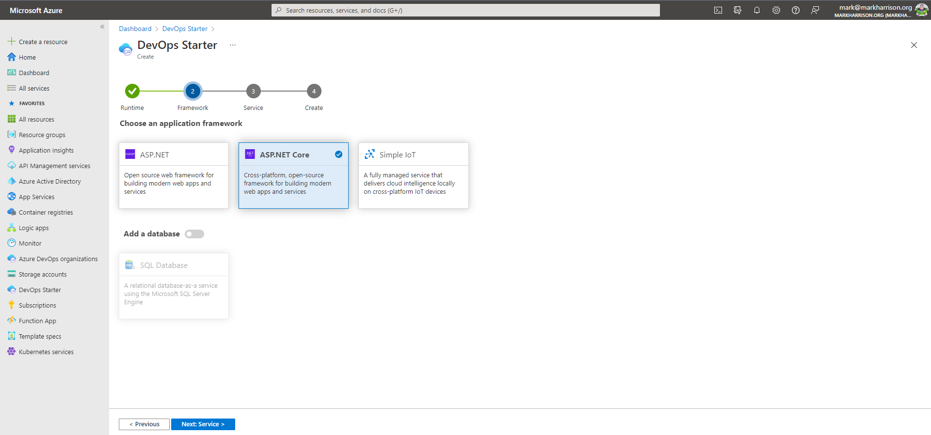Click the user account avatar
This screenshot has width=931, height=435.
(x=921, y=10)
